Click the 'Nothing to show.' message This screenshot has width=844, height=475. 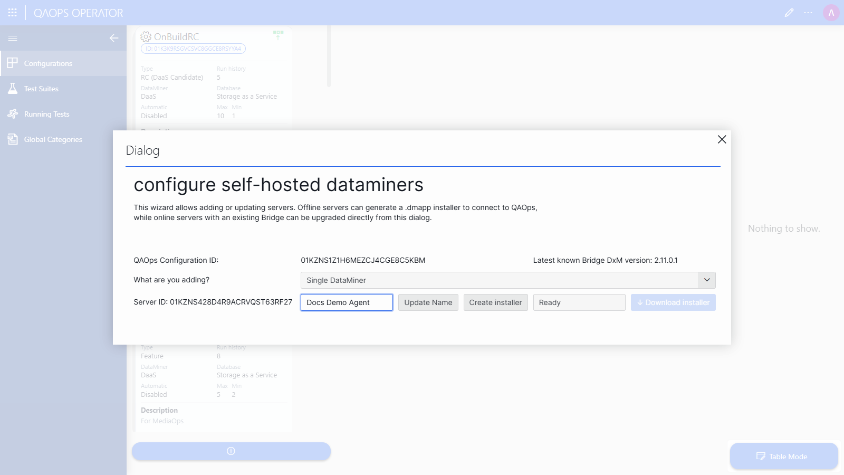pos(784,229)
